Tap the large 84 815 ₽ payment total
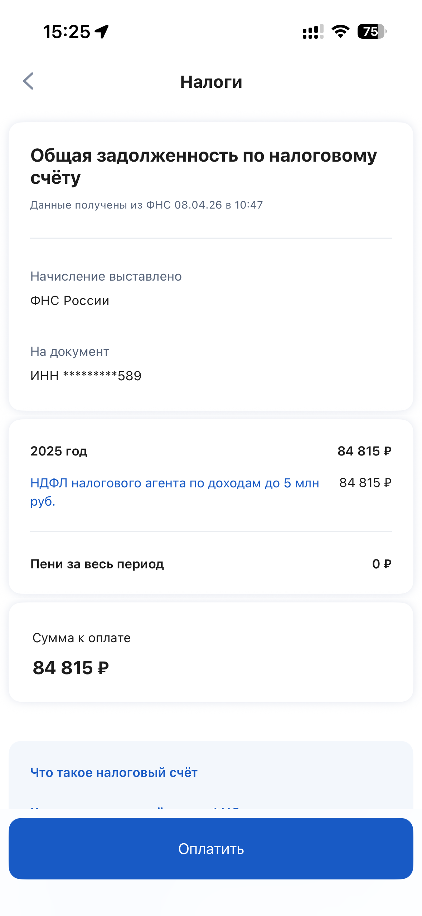The height and width of the screenshot is (916, 422). (x=71, y=668)
